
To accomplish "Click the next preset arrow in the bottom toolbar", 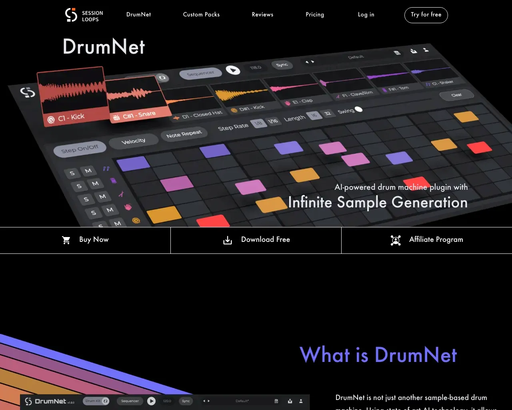I will click(x=208, y=401).
